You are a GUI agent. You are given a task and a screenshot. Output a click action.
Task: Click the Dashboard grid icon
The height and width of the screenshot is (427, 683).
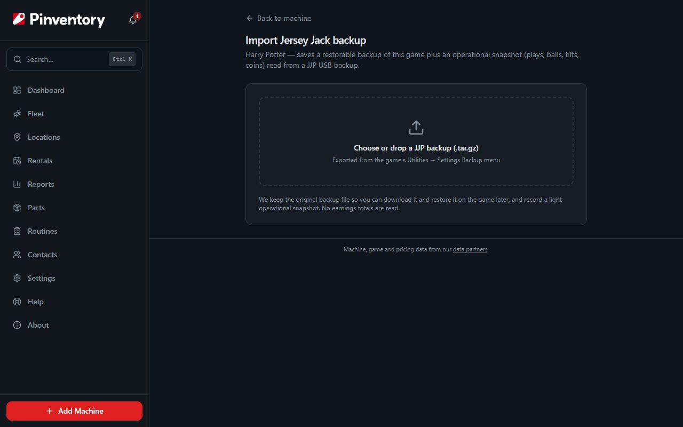click(17, 90)
